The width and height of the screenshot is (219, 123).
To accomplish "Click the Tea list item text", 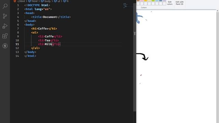I will (48, 40).
